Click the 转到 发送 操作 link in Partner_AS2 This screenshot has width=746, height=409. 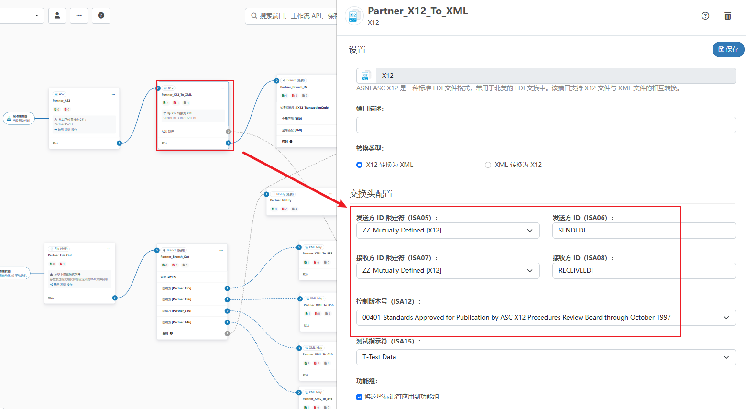[67, 130]
